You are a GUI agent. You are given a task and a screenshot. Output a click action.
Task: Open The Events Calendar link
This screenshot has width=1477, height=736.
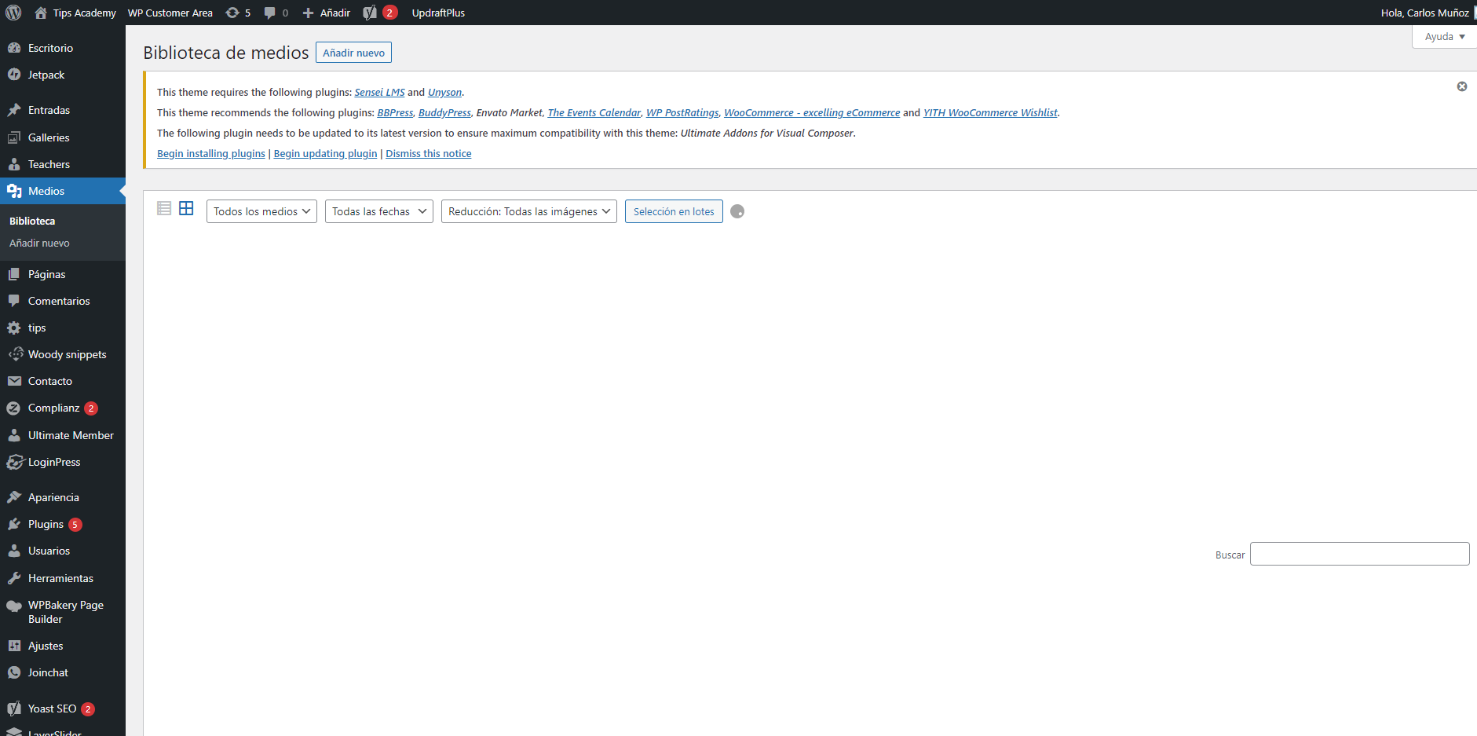594,112
